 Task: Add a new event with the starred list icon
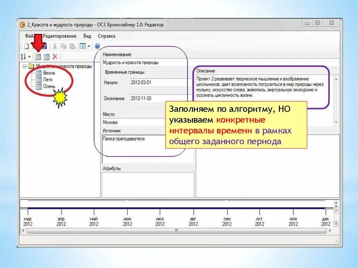[38, 57]
